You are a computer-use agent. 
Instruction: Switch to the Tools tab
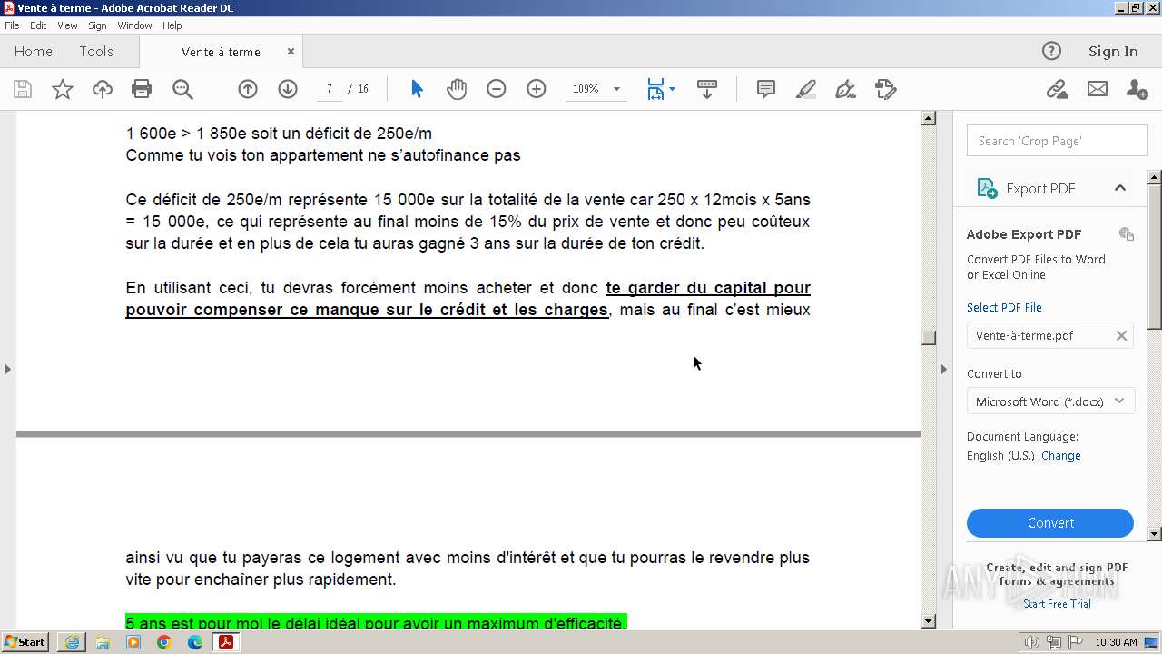pyautogui.click(x=96, y=52)
